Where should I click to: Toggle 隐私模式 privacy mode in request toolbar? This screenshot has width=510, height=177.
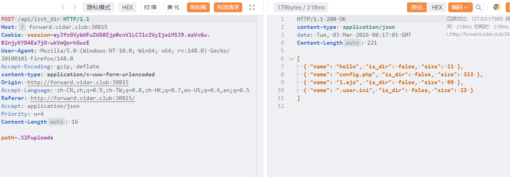pyautogui.click(x=98, y=7)
